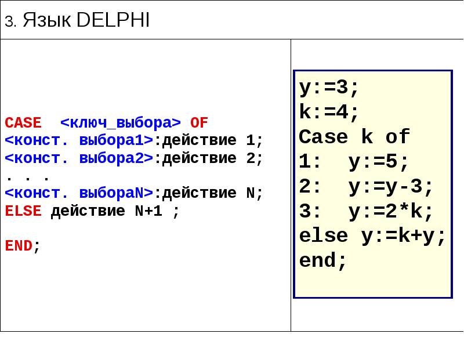Select the <конст. выбора1> placeholder
Viewport: 464px width, 348px height.
click(x=79, y=140)
